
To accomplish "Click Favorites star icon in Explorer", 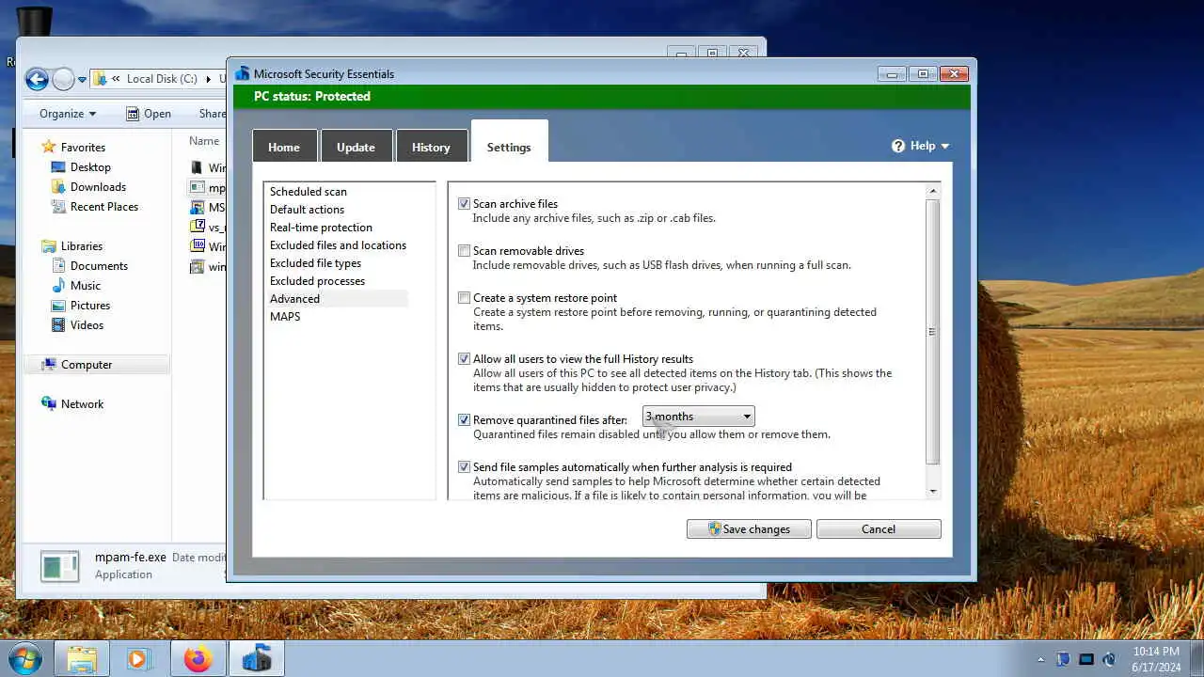I will [x=49, y=147].
